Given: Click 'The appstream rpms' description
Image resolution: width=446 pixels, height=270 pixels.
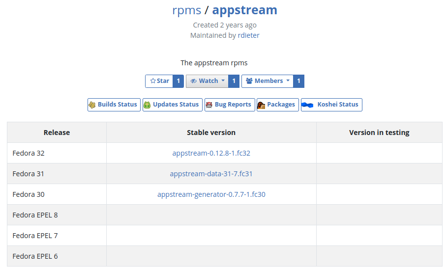Looking at the screenshot, I should click(x=214, y=63).
